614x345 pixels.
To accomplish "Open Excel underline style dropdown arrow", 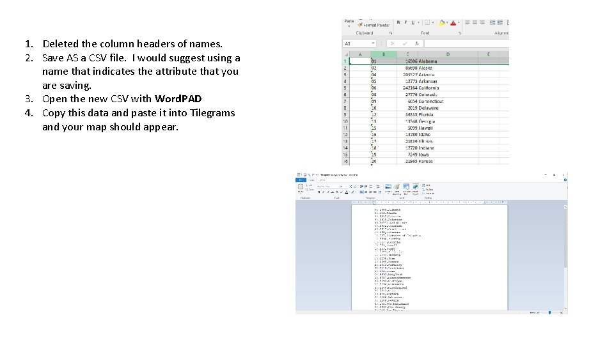I will click(x=418, y=23).
